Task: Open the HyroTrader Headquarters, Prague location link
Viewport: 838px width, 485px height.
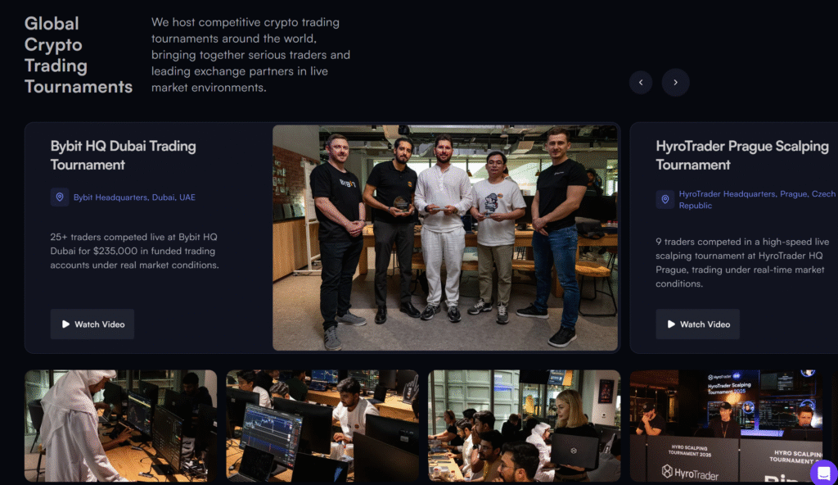Action: [757, 200]
